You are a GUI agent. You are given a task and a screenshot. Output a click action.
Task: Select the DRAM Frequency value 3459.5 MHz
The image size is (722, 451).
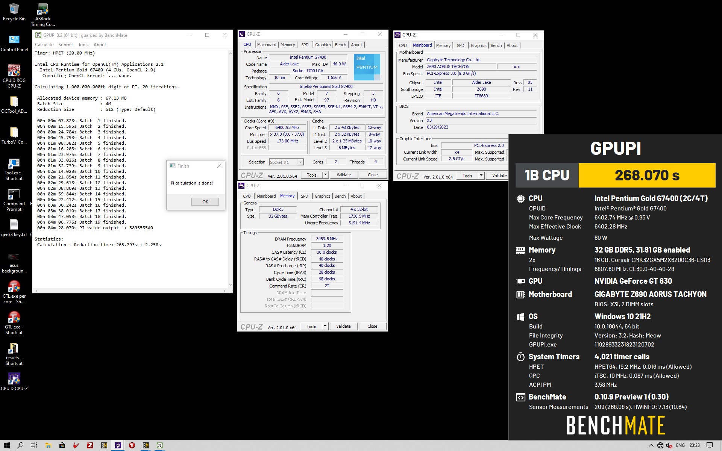327,239
